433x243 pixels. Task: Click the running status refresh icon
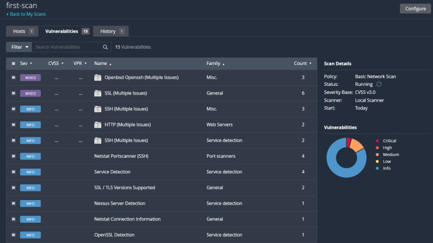(x=379, y=84)
